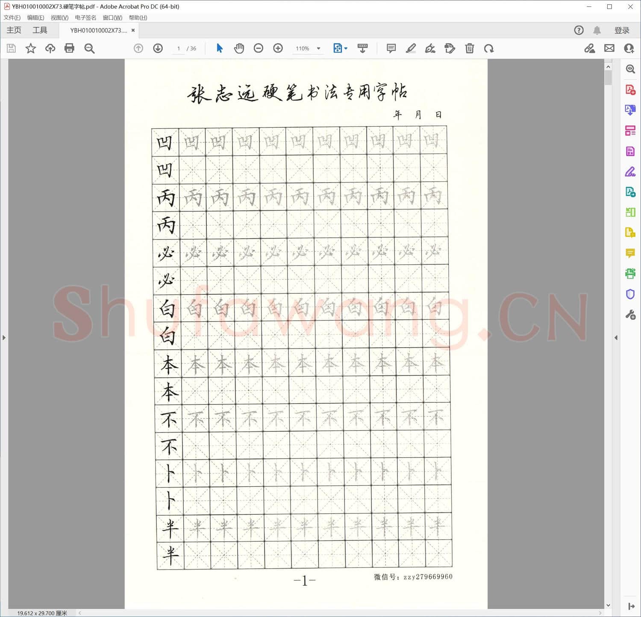
Task: Click the 登录 sign-in button
Action: [622, 30]
